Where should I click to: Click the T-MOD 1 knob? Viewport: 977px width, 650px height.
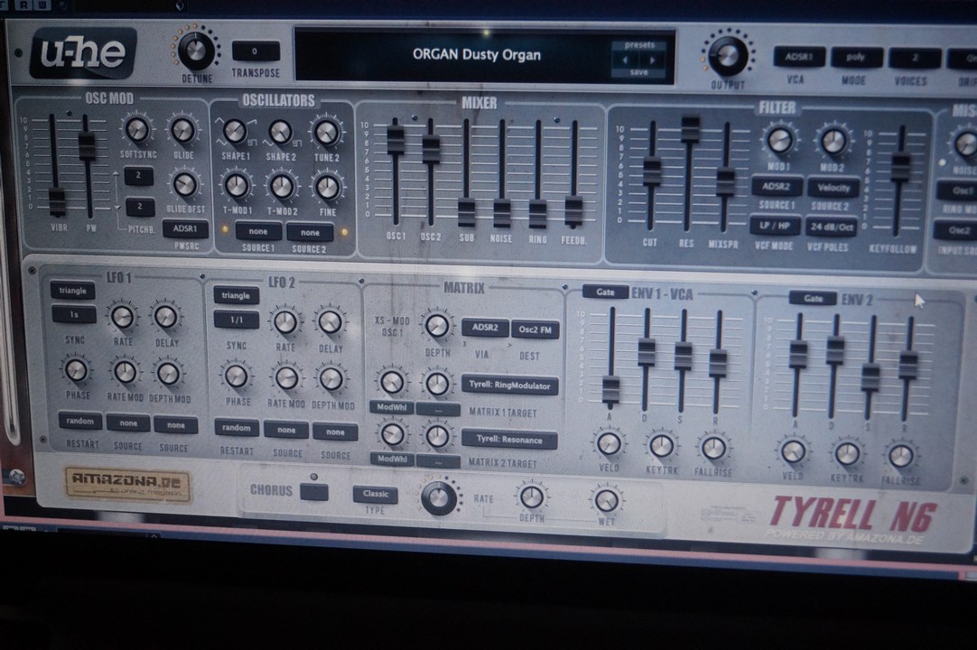point(237,186)
